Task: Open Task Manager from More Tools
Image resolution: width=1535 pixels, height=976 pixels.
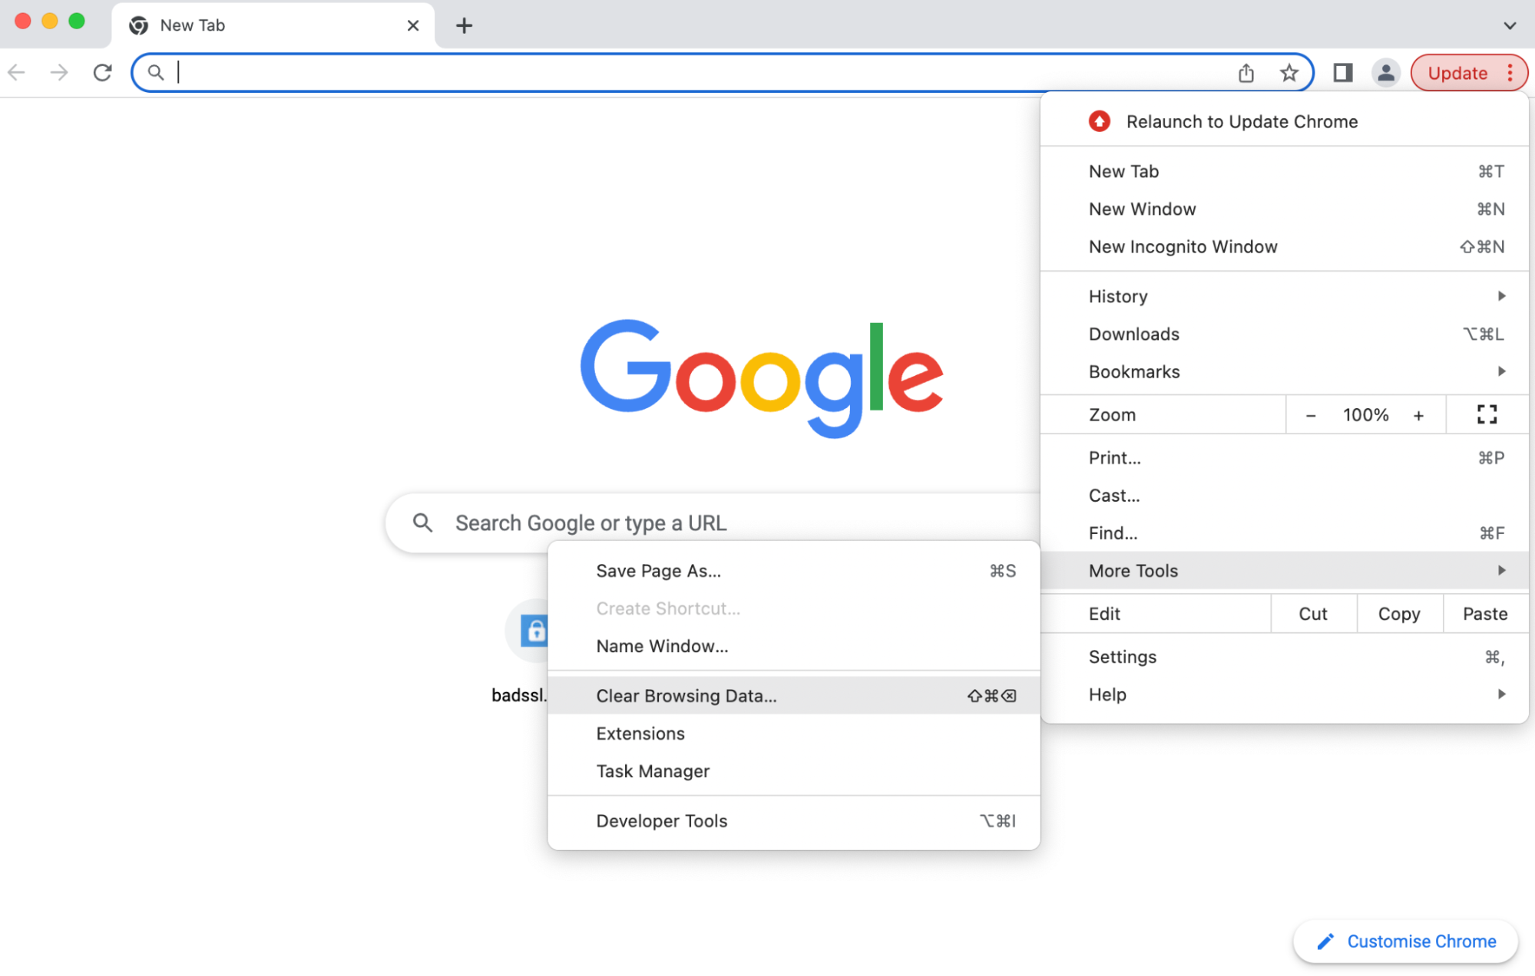Action: pyautogui.click(x=652, y=770)
